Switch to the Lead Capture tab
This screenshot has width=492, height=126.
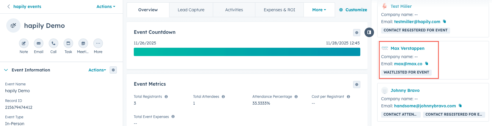[x=191, y=10]
